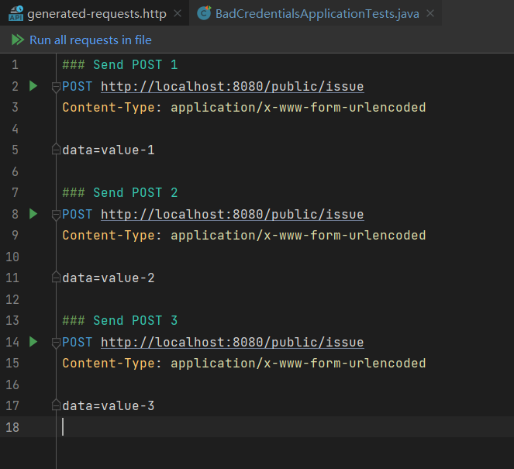
Task: Click the 'data=value-1' body text
Action: [x=109, y=150]
